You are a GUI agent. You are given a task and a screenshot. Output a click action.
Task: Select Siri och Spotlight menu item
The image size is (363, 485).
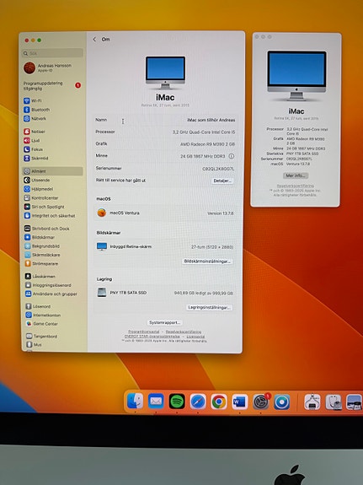(45, 207)
